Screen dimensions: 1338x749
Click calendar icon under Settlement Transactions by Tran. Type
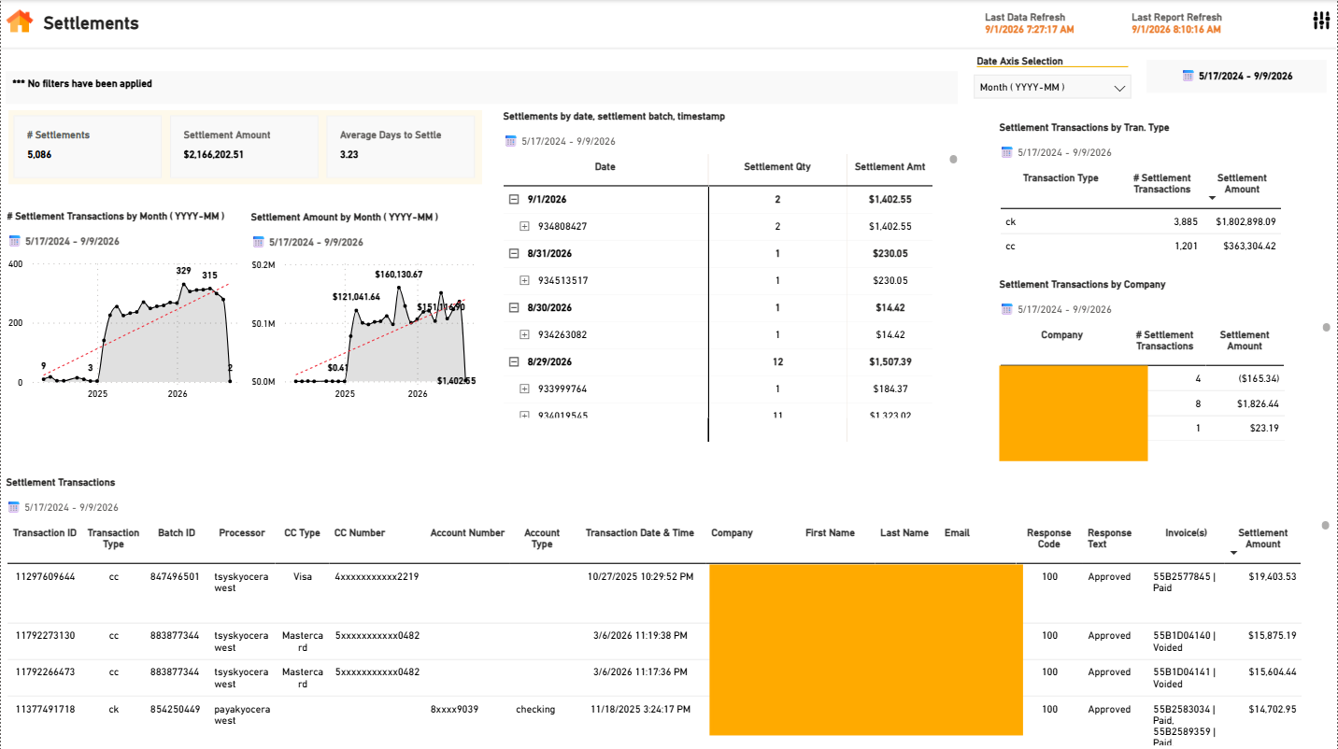[x=1006, y=152]
